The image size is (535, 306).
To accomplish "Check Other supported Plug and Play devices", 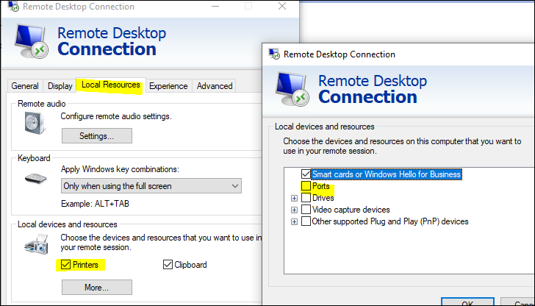I will coord(306,221).
